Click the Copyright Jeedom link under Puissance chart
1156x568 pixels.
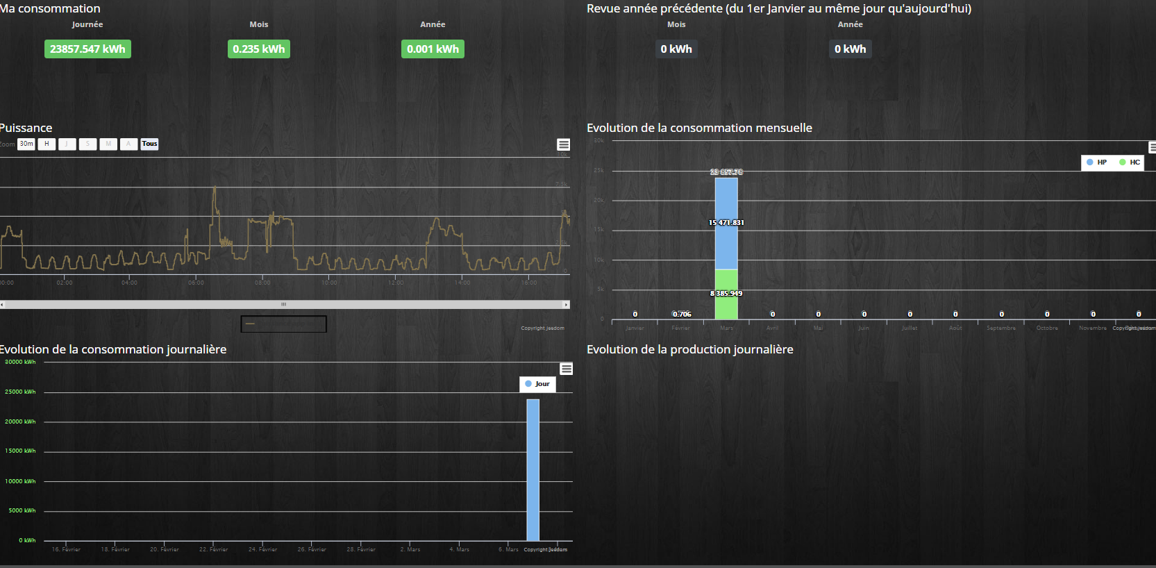(543, 328)
